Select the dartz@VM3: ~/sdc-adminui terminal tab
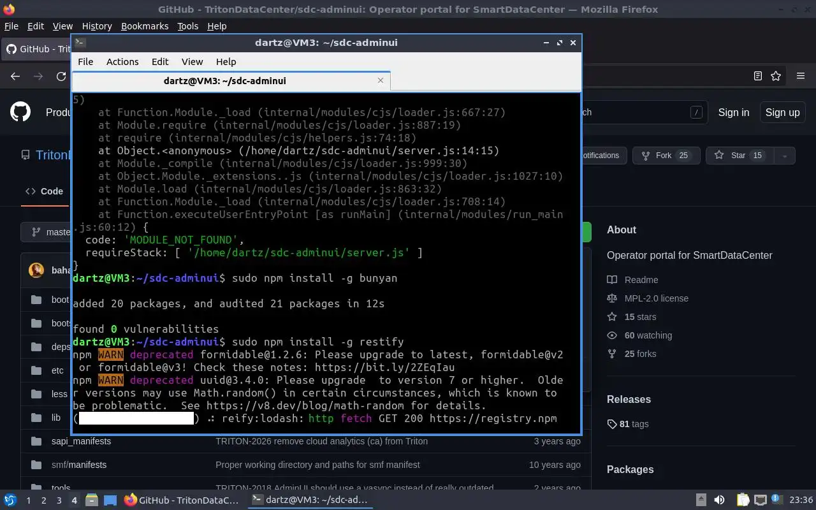The image size is (816, 510). point(231,81)
